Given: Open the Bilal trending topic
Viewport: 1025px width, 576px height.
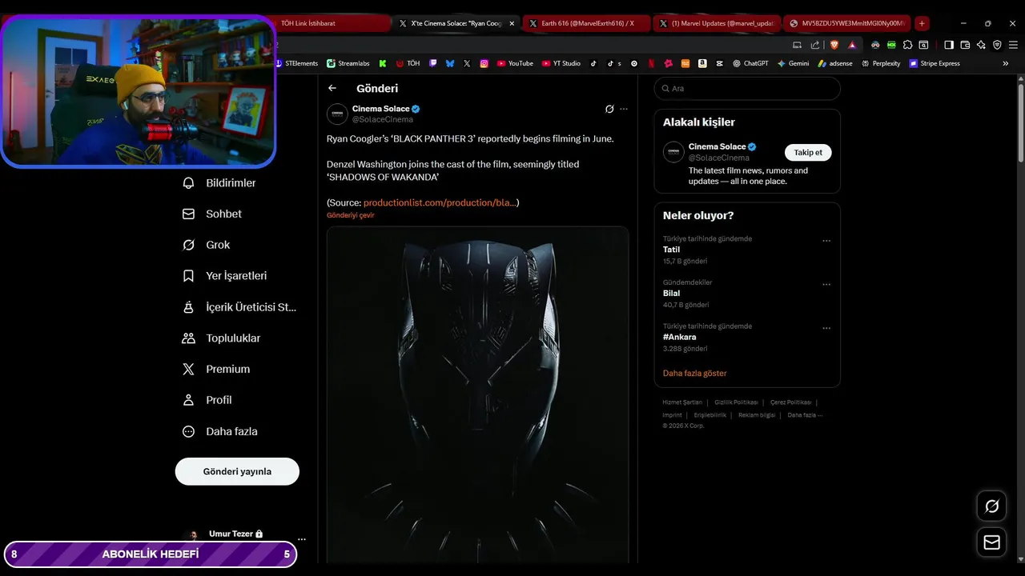Looking at the screenshot, I should click(x=671, y=294).
